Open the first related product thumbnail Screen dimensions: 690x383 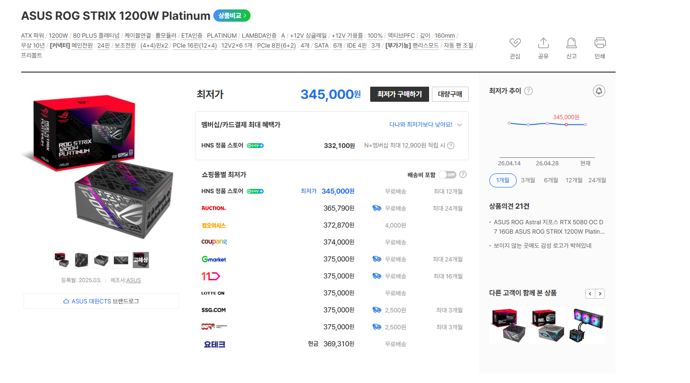[508, 326]
